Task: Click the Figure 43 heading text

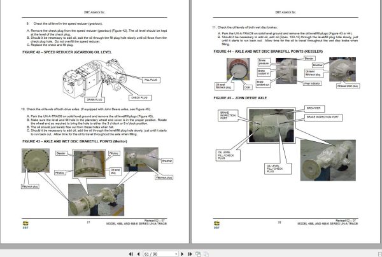Action: click(74, 141)
